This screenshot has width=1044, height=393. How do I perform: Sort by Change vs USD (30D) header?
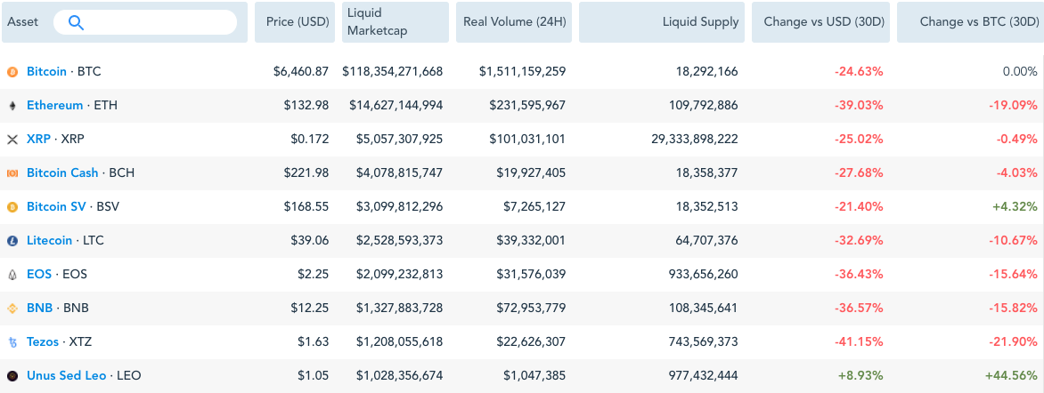point(821,22)
